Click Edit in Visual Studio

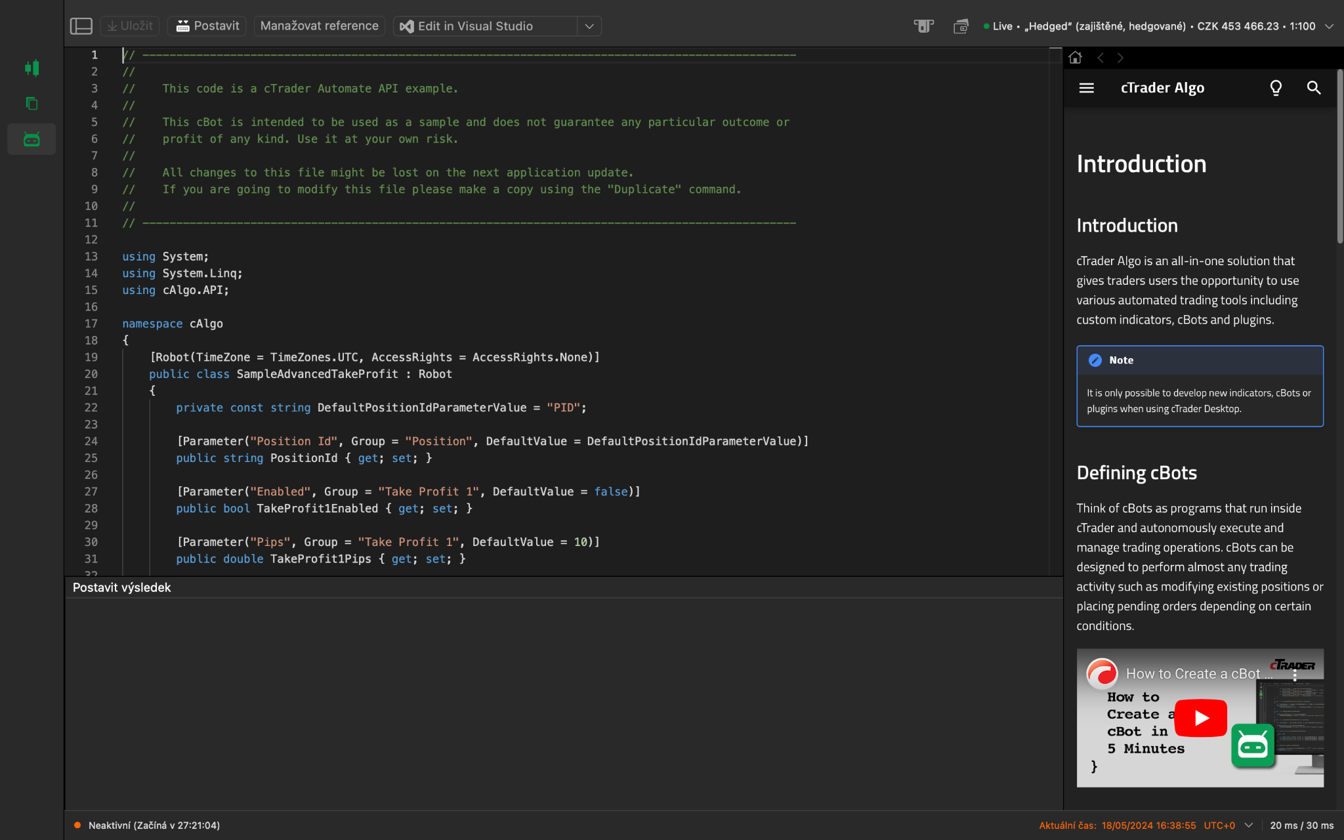tap(485, 26)
